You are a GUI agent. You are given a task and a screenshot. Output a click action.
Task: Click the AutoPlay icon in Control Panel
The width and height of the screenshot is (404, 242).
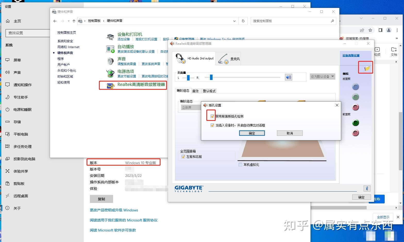point(110,49)
